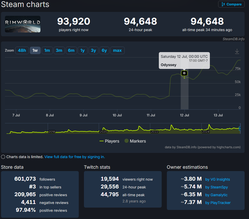Image resolution: width=249 pixels, height=219 pixels.
Task: Open the SteamSpy owner estimate
Action: (x=216, y=187)
